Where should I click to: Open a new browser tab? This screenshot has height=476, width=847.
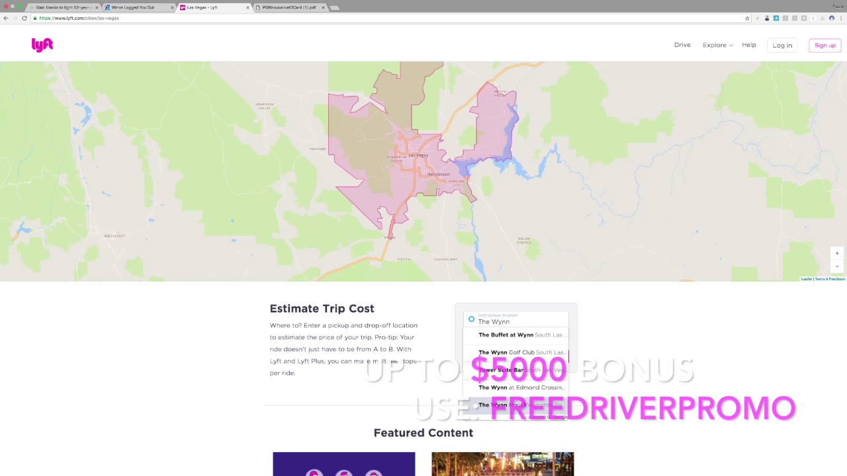click(x=334, y=7)
